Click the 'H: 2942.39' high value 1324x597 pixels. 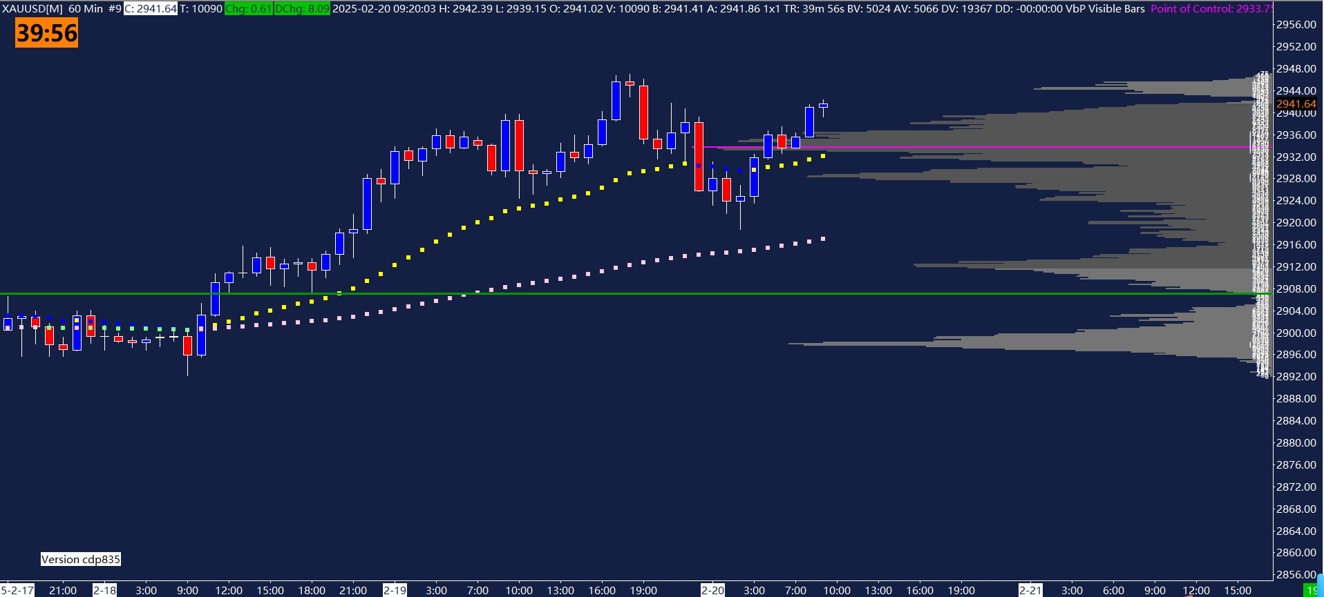click(466, 9)
